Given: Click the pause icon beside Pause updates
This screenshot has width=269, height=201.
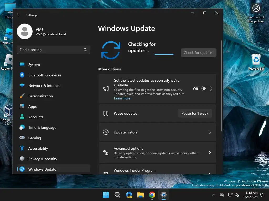Looking at the screenshot, I should click(106, 113).
